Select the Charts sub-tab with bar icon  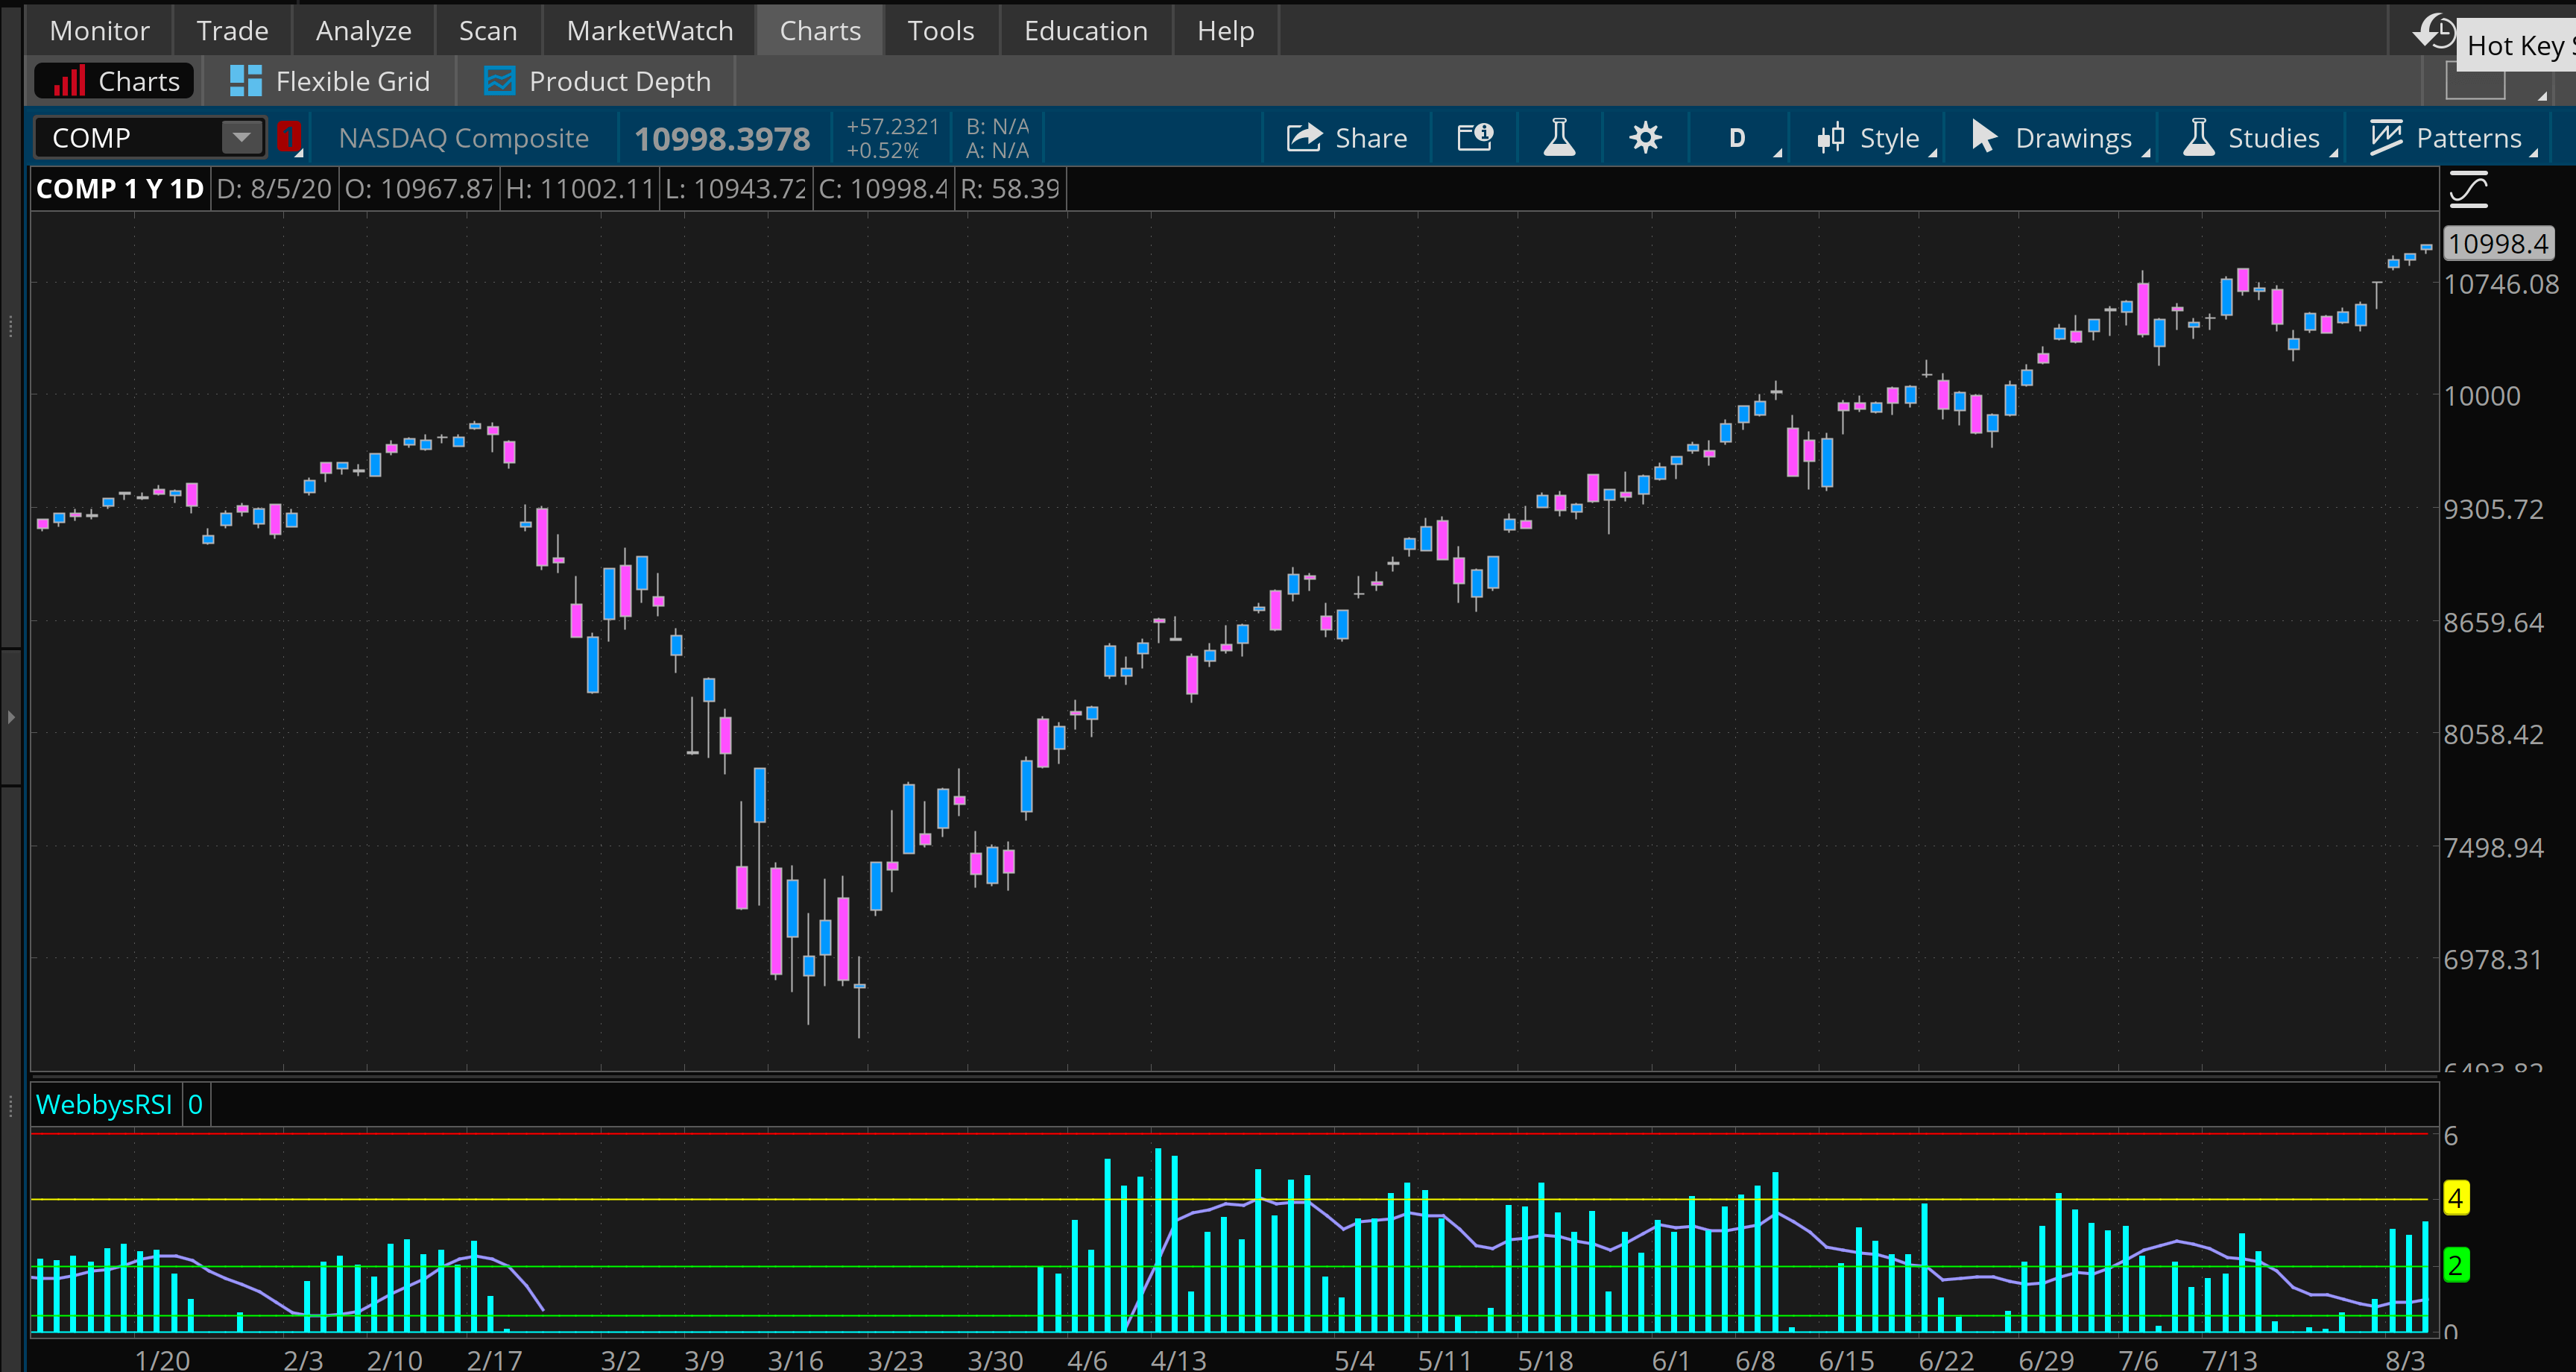pos(115,81)
